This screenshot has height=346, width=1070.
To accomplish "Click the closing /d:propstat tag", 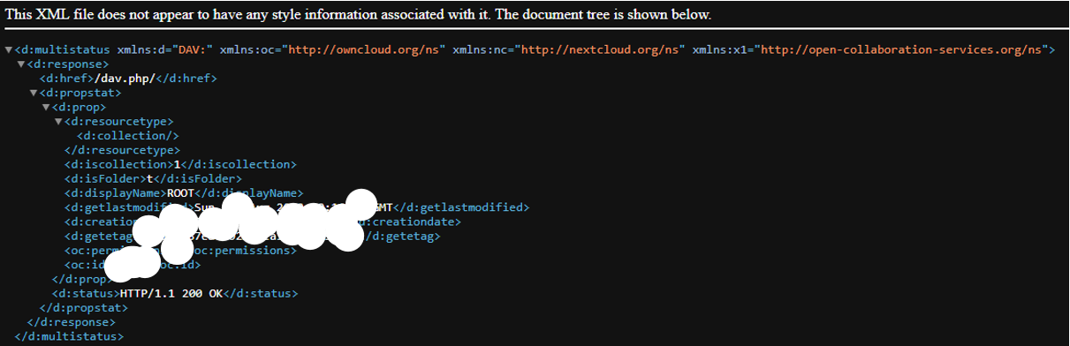I will click(84, 307).
